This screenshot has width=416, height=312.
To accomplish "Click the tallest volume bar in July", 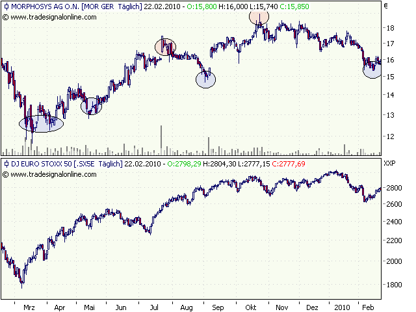I will click(161, 140).
